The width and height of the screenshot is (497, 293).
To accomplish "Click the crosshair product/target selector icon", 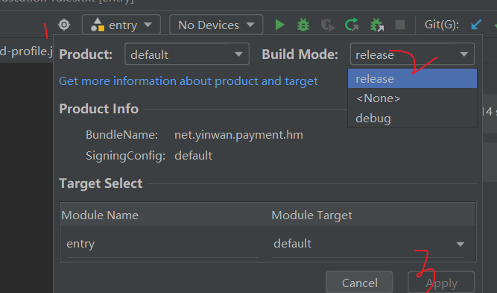I will [x=64, y=25].
